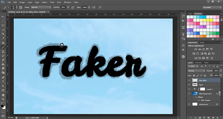Collapse effects list on Mây Background layer
This screenshot has height=119, width=223.
tap(220, 94)
